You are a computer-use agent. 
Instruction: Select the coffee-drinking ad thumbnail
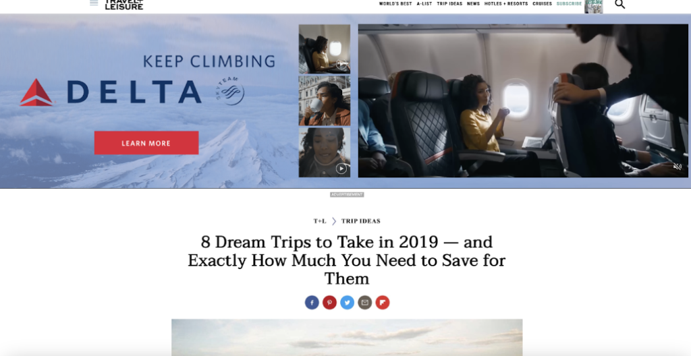[x=325, y=101]
